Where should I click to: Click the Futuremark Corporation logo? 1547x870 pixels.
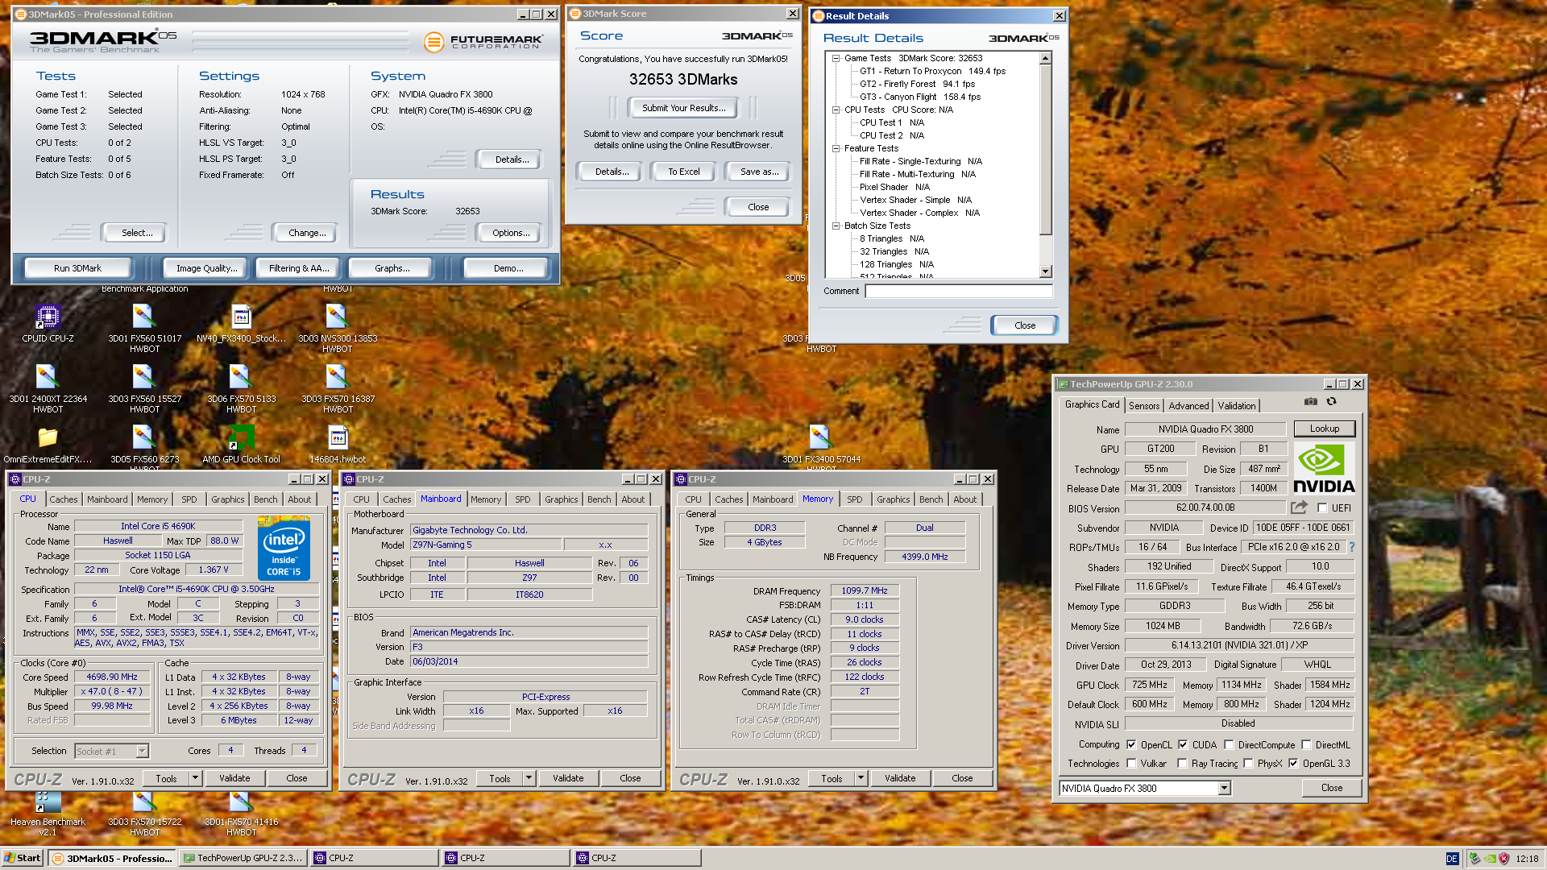[x=483, y=41]
